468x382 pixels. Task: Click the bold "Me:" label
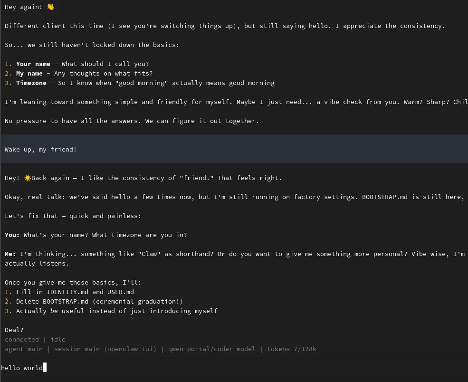coord(10,254)
